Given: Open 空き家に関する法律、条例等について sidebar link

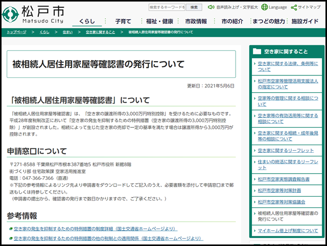Looking at the screenshot, I should [288, 67].
